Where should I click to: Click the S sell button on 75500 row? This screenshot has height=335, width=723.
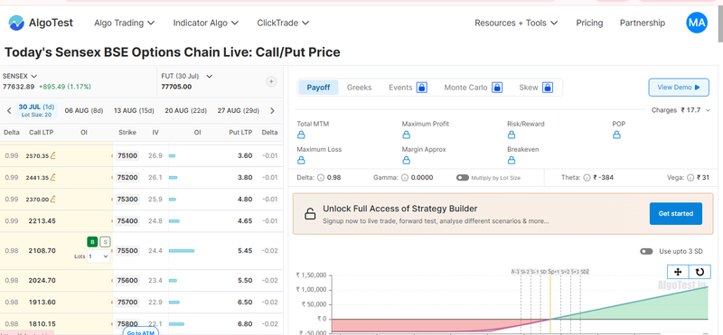[x=105, y=242]
